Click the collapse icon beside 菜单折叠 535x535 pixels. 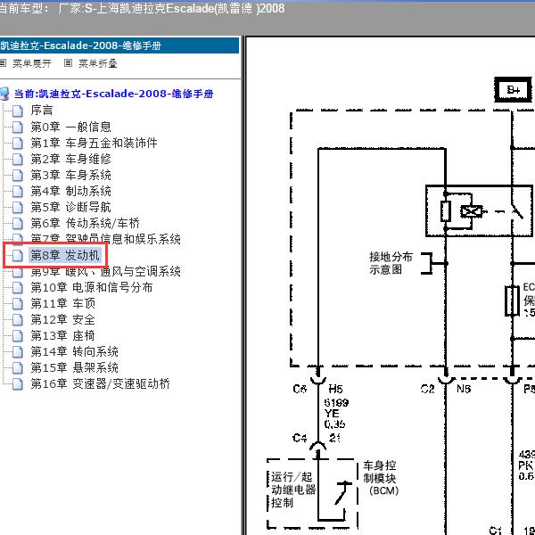point(69,63)
